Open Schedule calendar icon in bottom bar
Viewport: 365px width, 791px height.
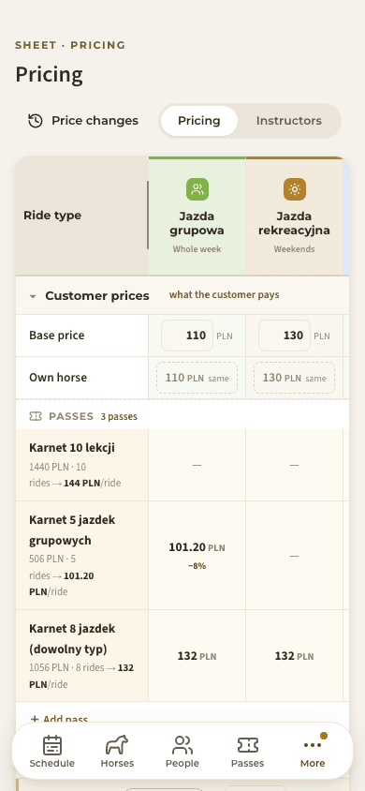[51, 744]
